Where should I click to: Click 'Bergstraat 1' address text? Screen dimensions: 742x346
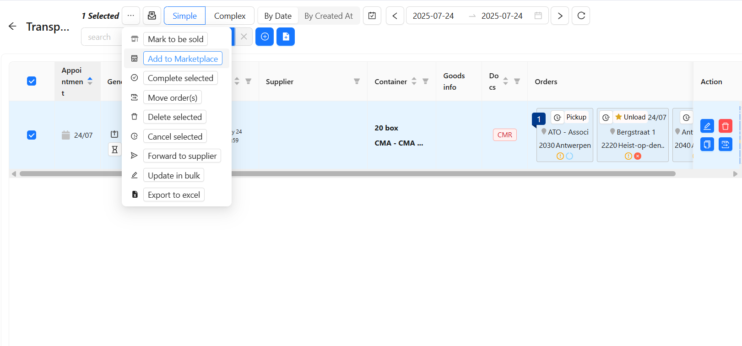click(636, 132)
